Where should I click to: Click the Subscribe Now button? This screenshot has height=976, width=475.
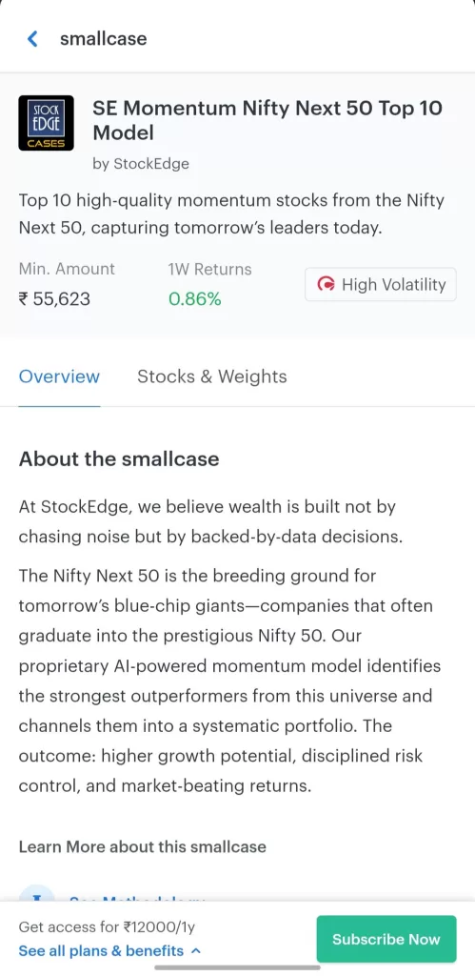click(386, 939)
